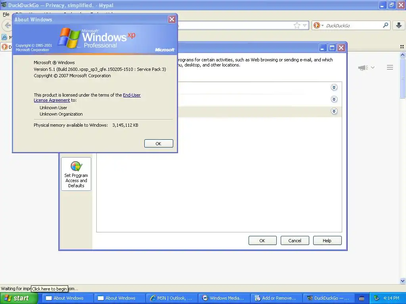Maximize the Add or Remove Programs window
The width and height of the screenshot is (406, 304).
(x=332, y=48)
